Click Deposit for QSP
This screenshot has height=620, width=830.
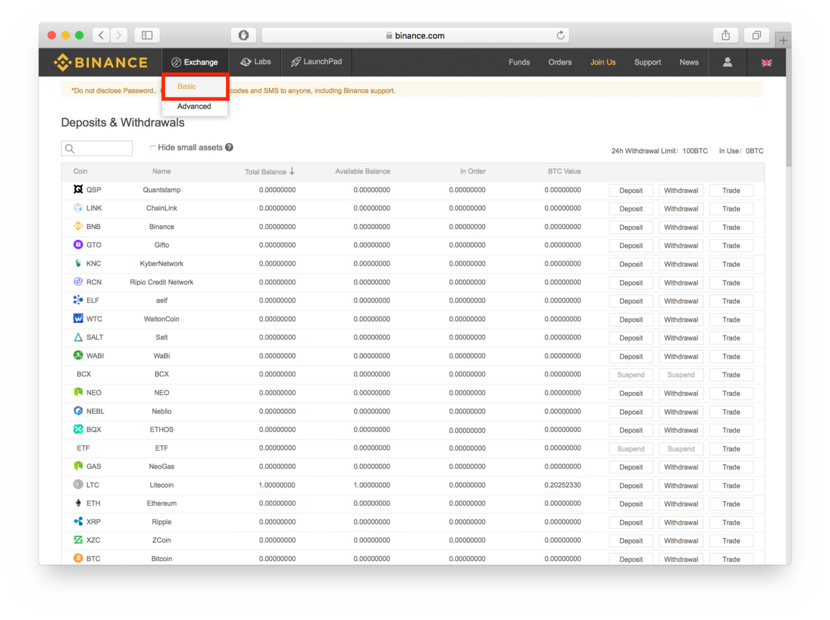coord(631,190)
